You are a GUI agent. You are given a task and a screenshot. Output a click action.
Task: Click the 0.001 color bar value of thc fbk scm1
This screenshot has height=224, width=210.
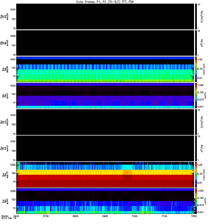click(200, 212)
